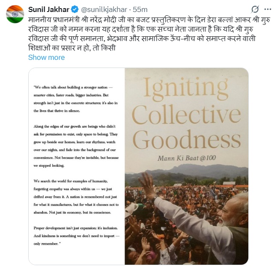Click the "Along the edges" paragraph
This screenshot has width=277, height=269.
point(77,145)
